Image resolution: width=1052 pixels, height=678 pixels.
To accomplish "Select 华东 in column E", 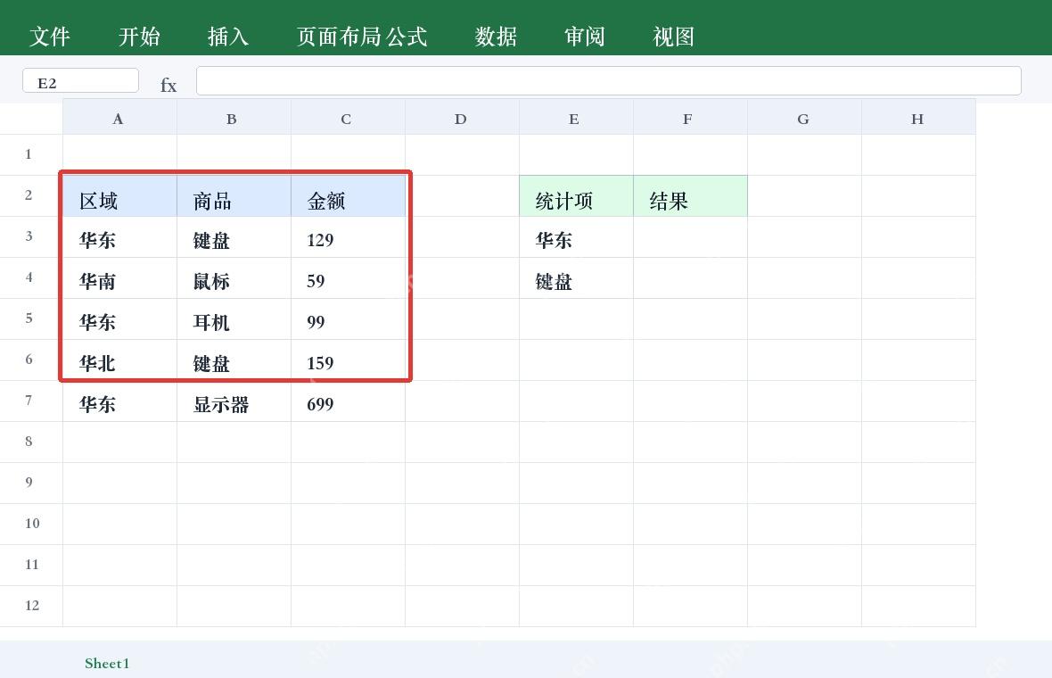I will pyautogui.click(x=576, y=237).
